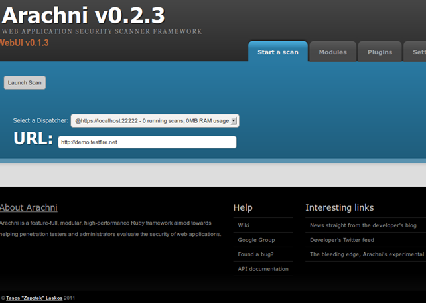Visit the Developer's Twitter feed link
Viewport: 426px width, 303px height.
[342, 240]
